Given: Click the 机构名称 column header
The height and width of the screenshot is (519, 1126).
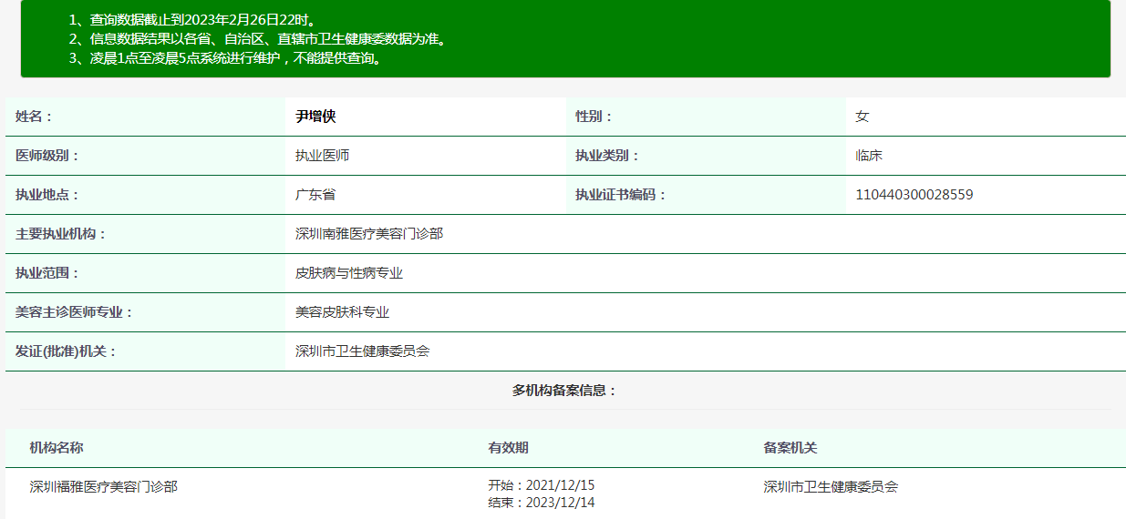Looking at the screenshot, I should click(x=57, y=448).
